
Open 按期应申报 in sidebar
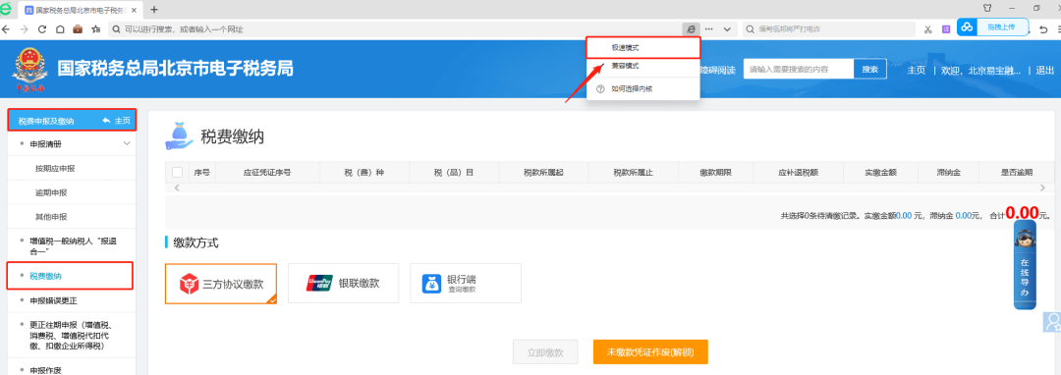[x=55, y=168]
